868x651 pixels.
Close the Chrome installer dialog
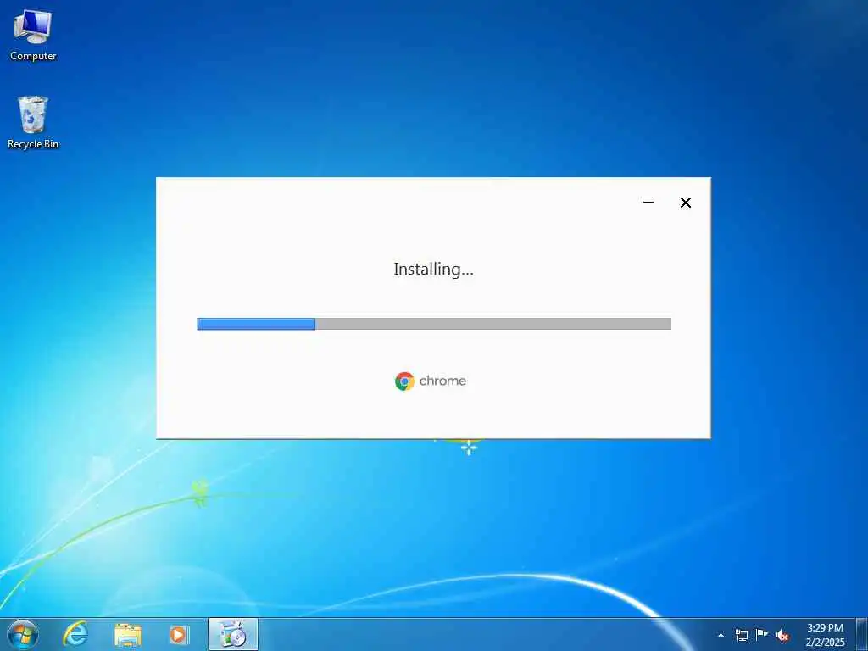click(685, 203)
